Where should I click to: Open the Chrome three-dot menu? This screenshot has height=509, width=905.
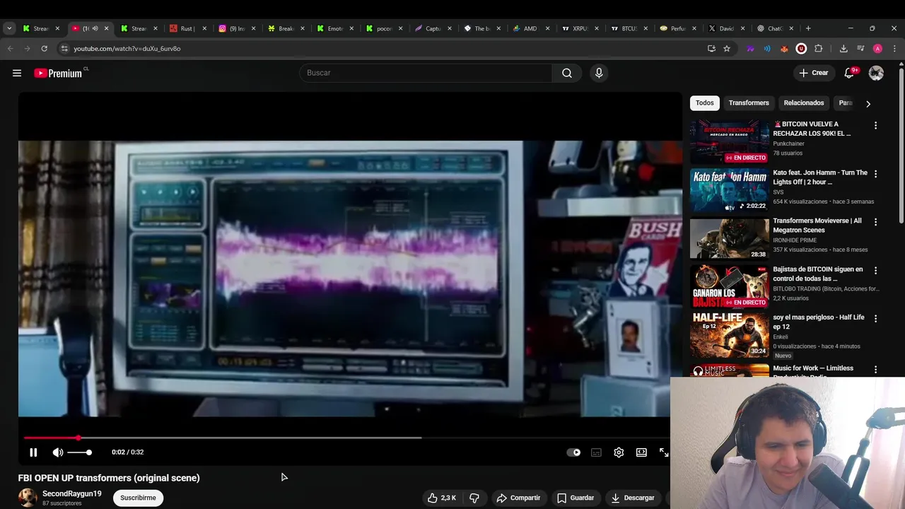click(x=894, y=49)
